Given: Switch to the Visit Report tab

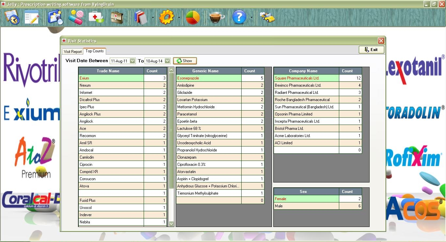Looking at the screenshot, I should point(73,52).
